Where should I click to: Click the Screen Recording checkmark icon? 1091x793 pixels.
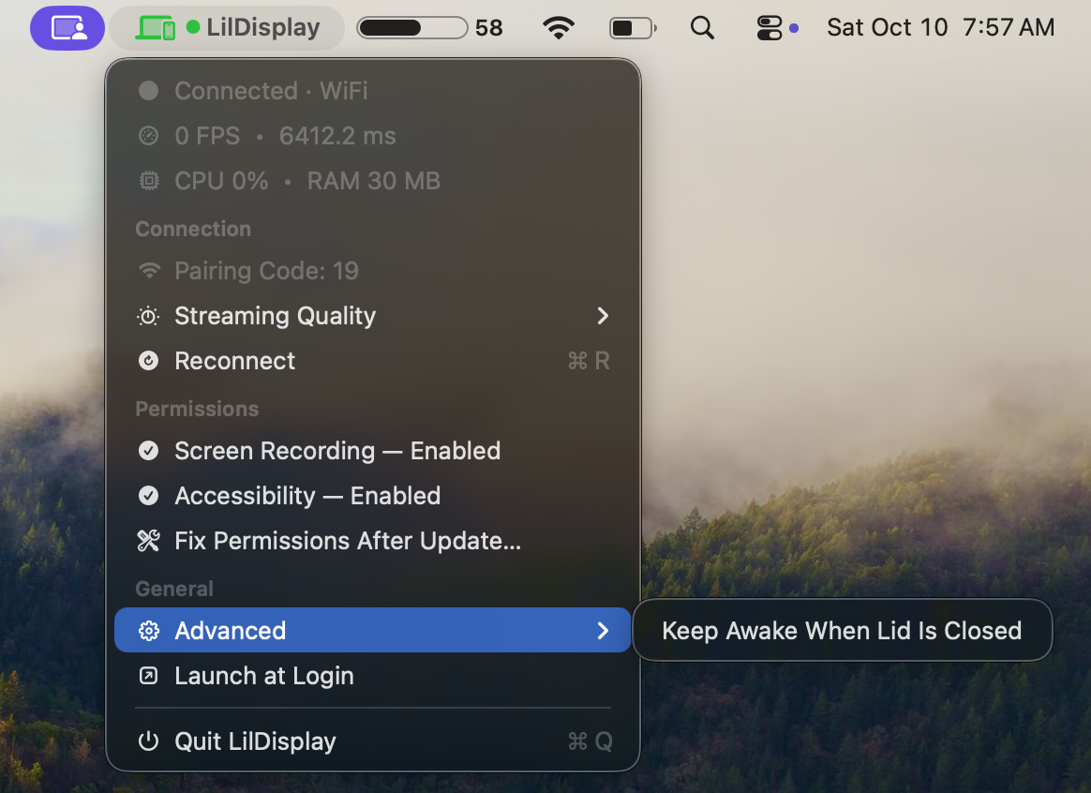[x=148, y=451]
